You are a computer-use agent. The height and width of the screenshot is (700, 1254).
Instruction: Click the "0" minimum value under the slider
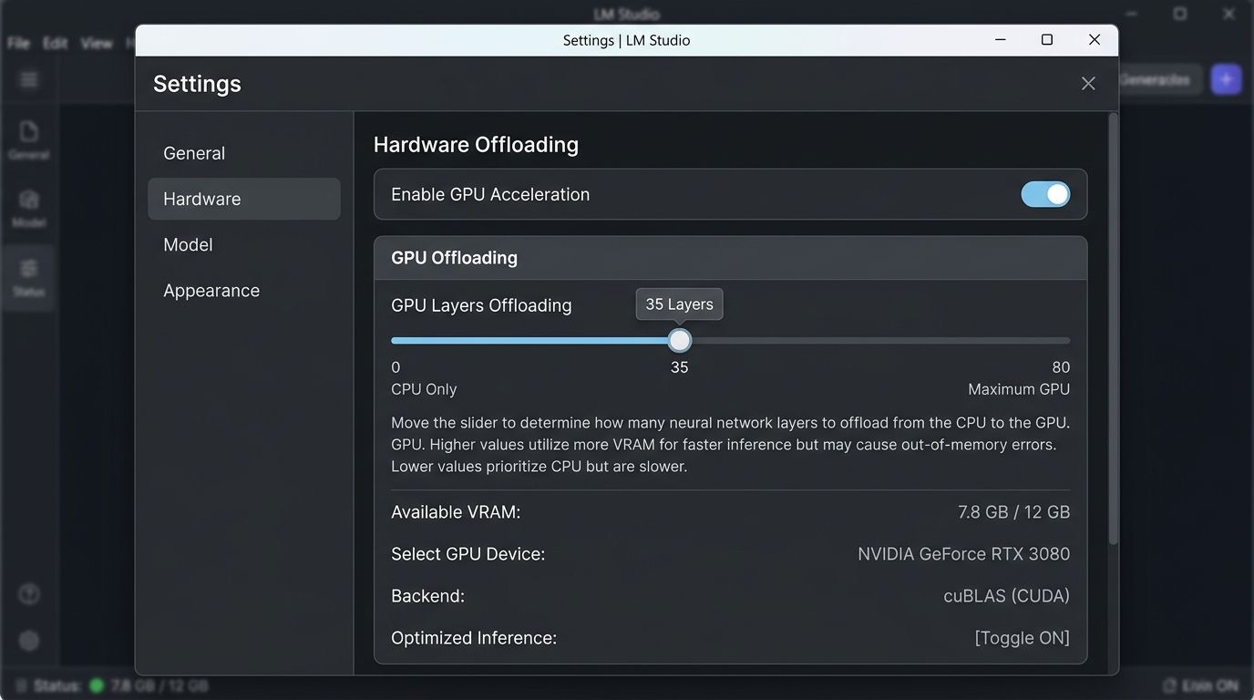[x=396, y=367]
